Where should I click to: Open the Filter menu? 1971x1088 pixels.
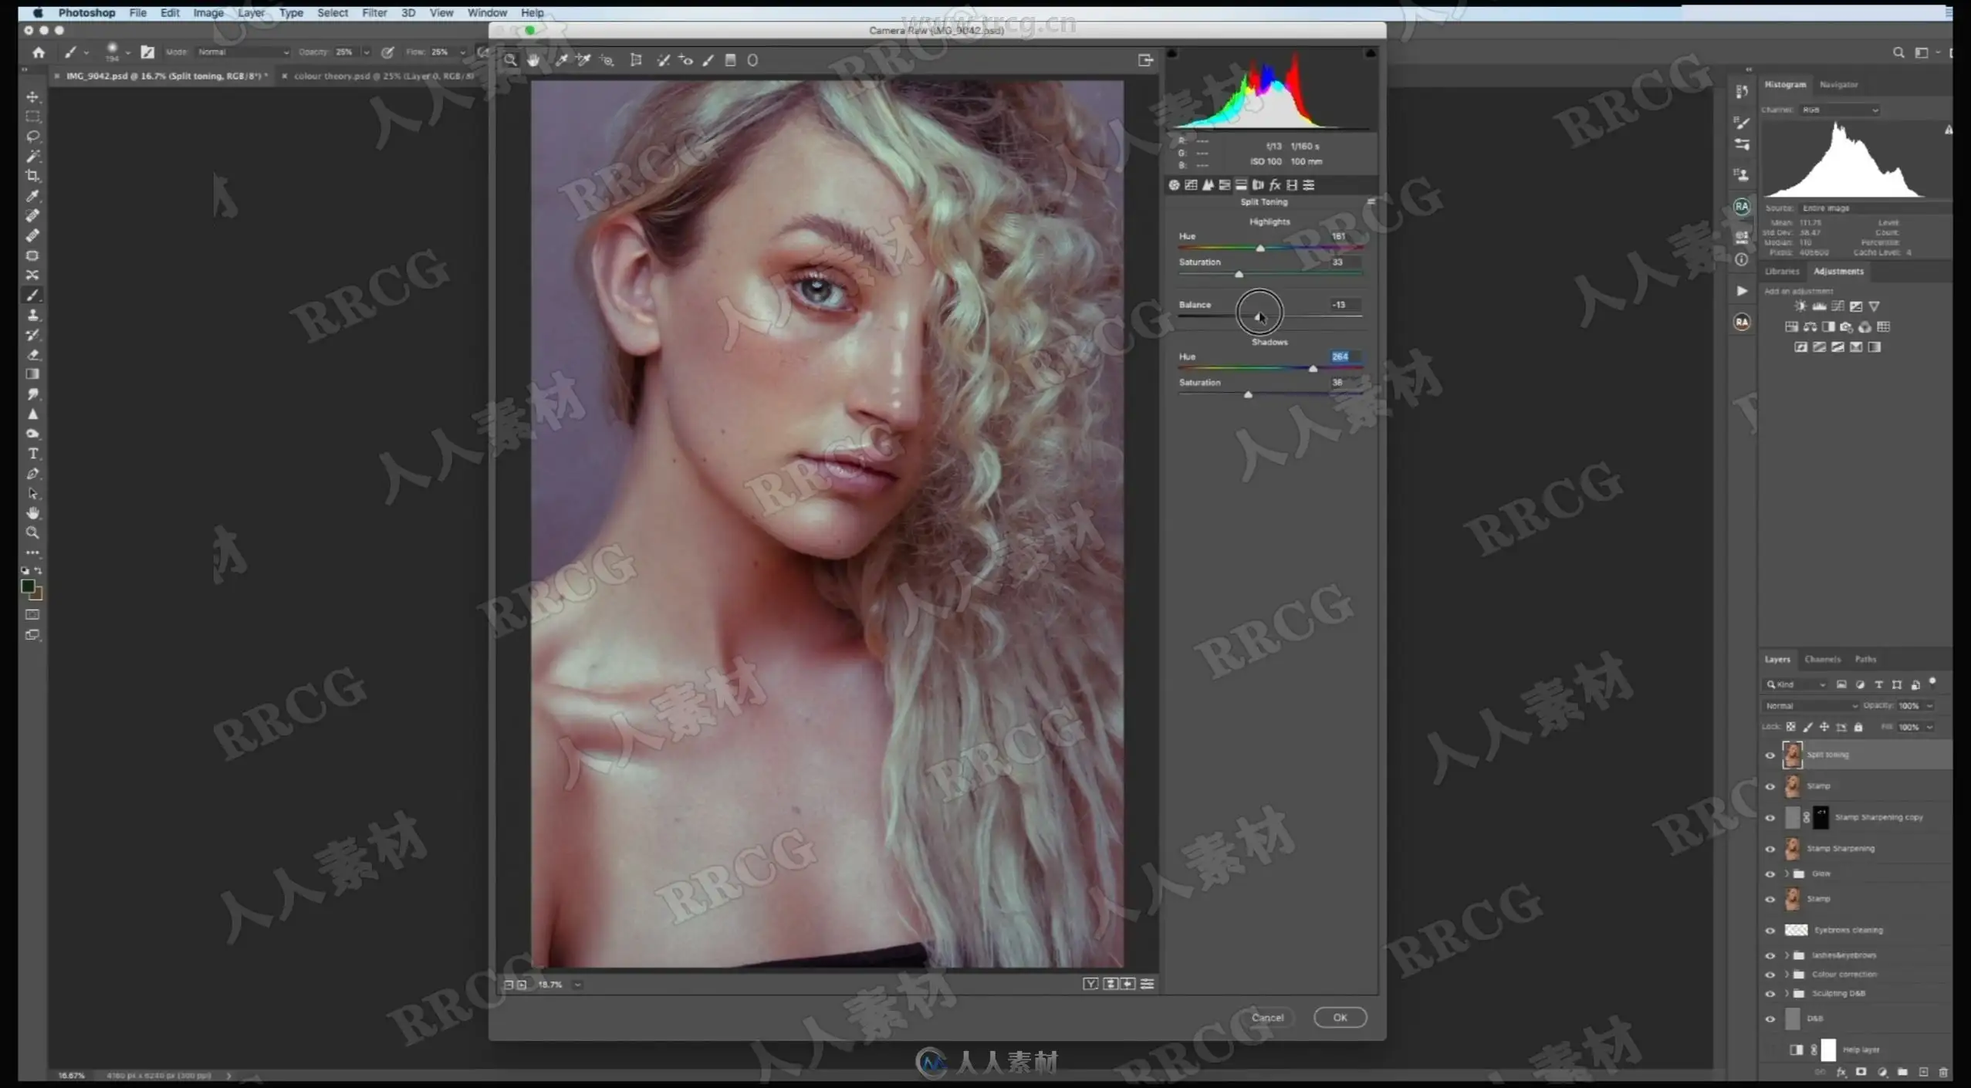pyautogui.click(x=374, y=13)
